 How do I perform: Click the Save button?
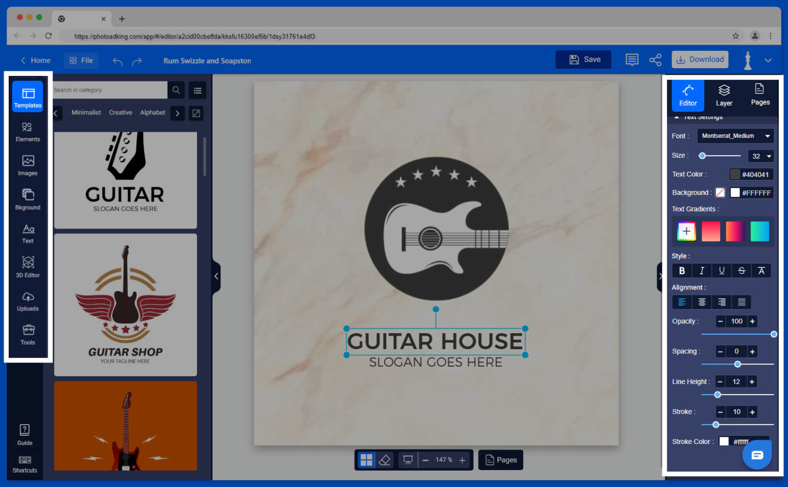pyautogui.click(x=584, y=59)
